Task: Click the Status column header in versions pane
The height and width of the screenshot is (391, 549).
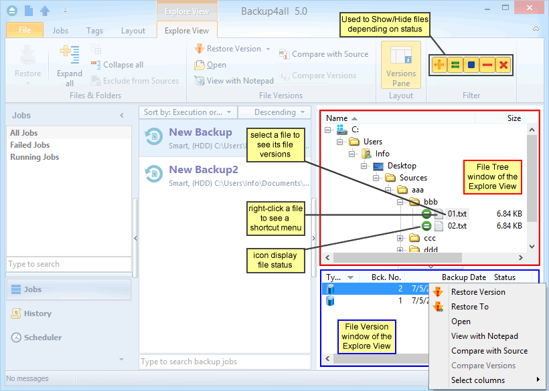Action: coord(513,277)
